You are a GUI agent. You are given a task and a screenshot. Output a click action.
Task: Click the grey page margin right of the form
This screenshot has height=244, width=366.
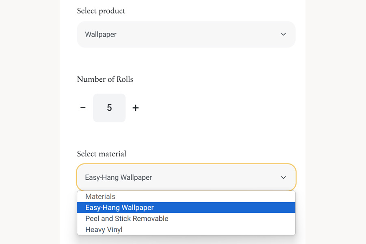point(336,122)
